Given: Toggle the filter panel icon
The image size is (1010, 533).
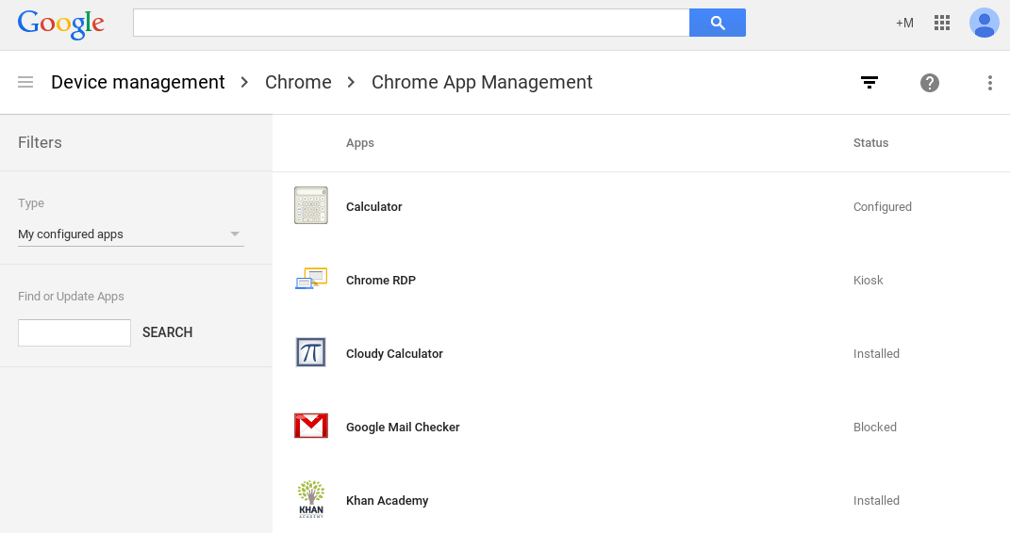Looking at the screenshot, I should pyautogui.click(x=869, y=82).
